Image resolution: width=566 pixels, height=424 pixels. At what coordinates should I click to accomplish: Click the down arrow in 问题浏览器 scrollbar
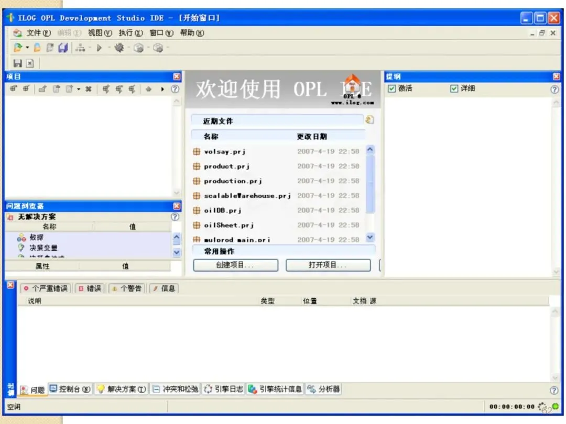177,252
